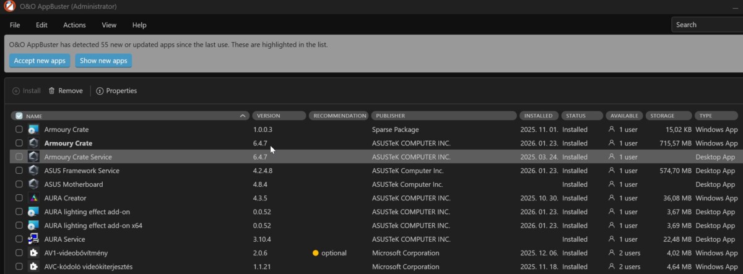Click the ASUS Framework Service app icon
743x274 pixels.
(x=33, y=171)
